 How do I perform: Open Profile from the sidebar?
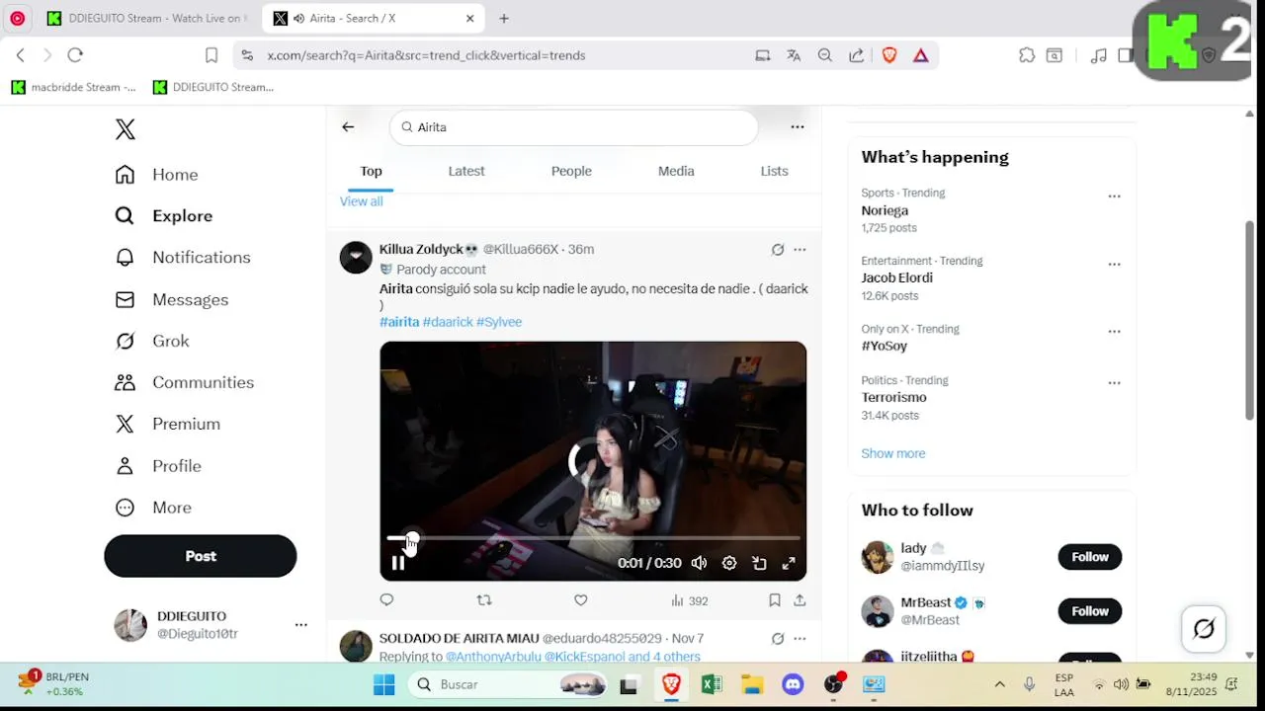(157, 466)
